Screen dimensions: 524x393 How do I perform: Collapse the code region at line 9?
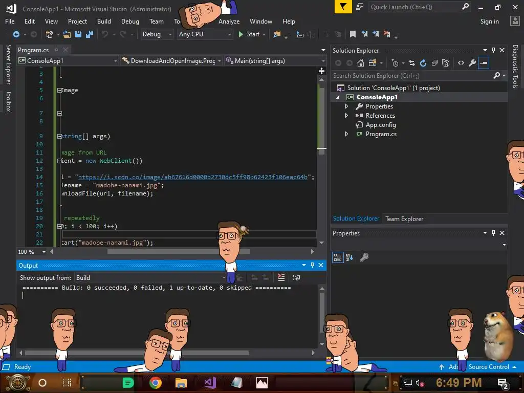(59, 136)
